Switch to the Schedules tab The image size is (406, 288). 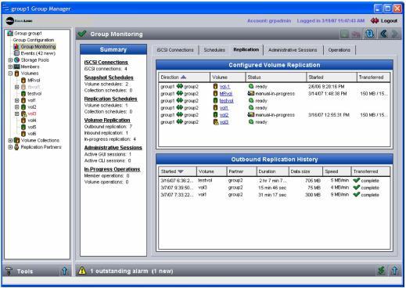click(x=214, y=50)
